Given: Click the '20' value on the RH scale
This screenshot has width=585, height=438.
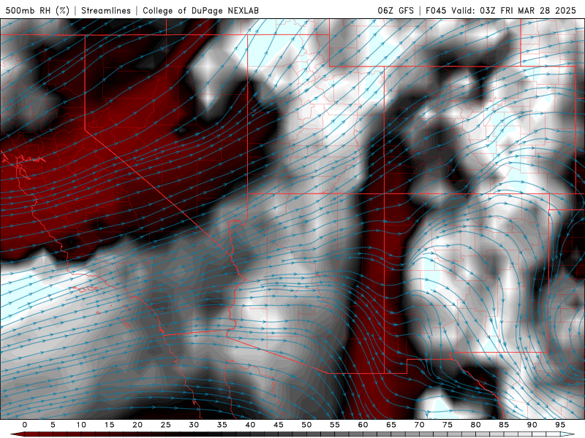Looking at the screenshot, I should (x=137, y=425).
